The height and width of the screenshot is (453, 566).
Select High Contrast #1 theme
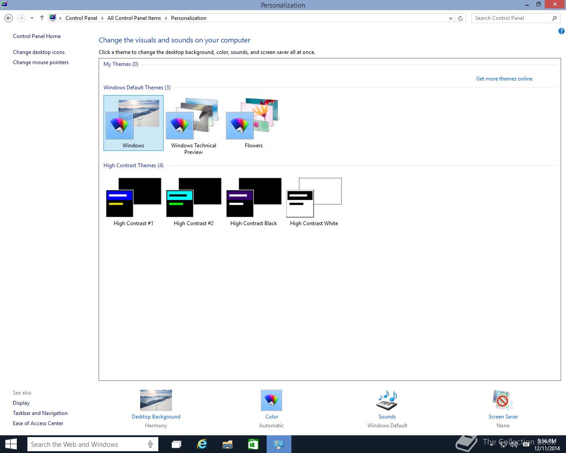(133, 202)
